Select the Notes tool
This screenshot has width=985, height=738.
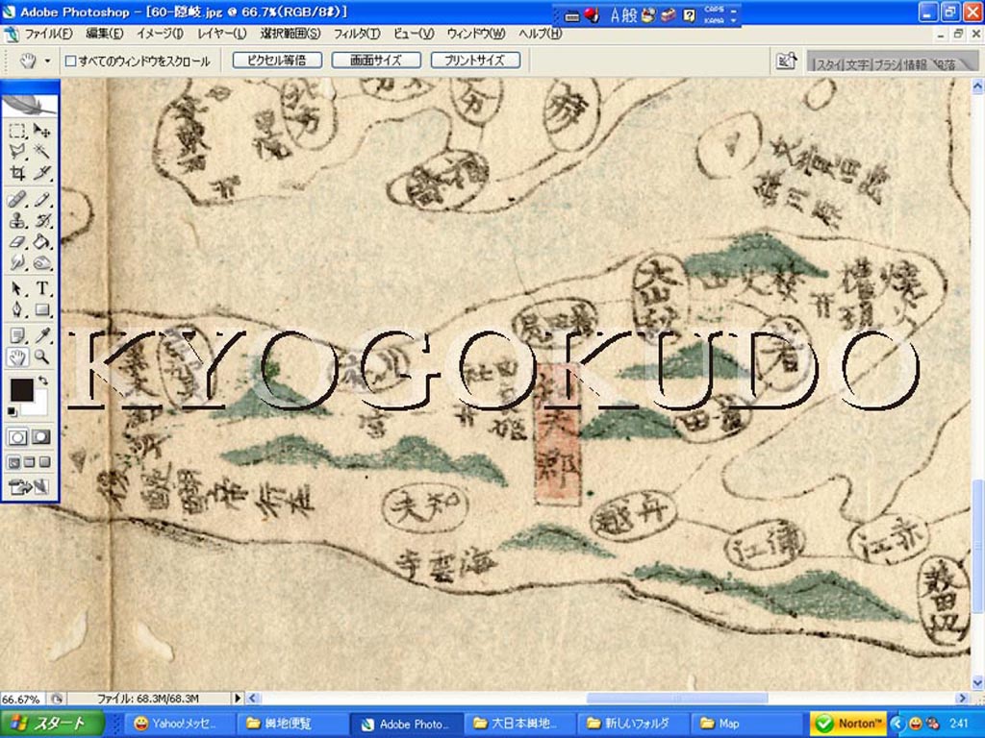(x=17, y=335)
